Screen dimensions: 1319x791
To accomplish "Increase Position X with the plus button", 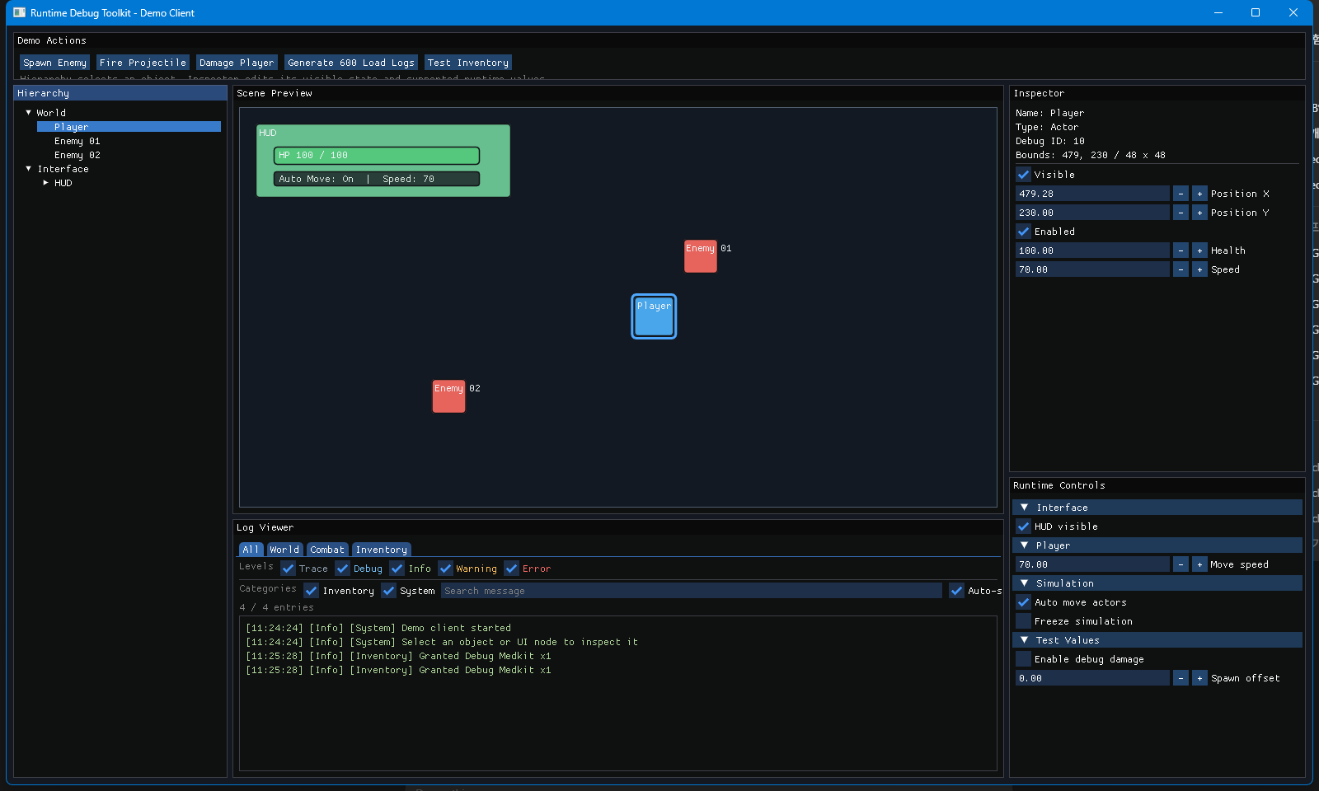I will point(1199,194).
